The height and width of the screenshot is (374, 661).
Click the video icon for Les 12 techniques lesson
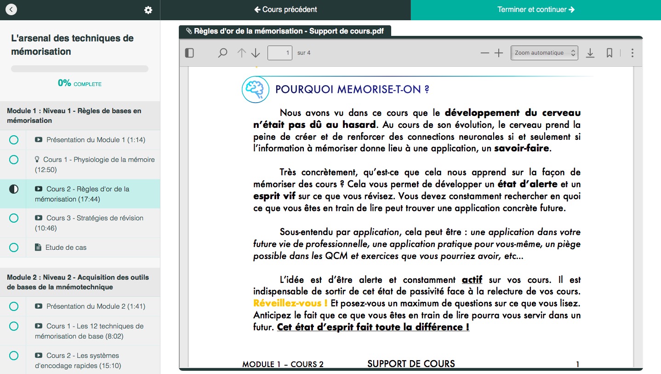(39, 326)
